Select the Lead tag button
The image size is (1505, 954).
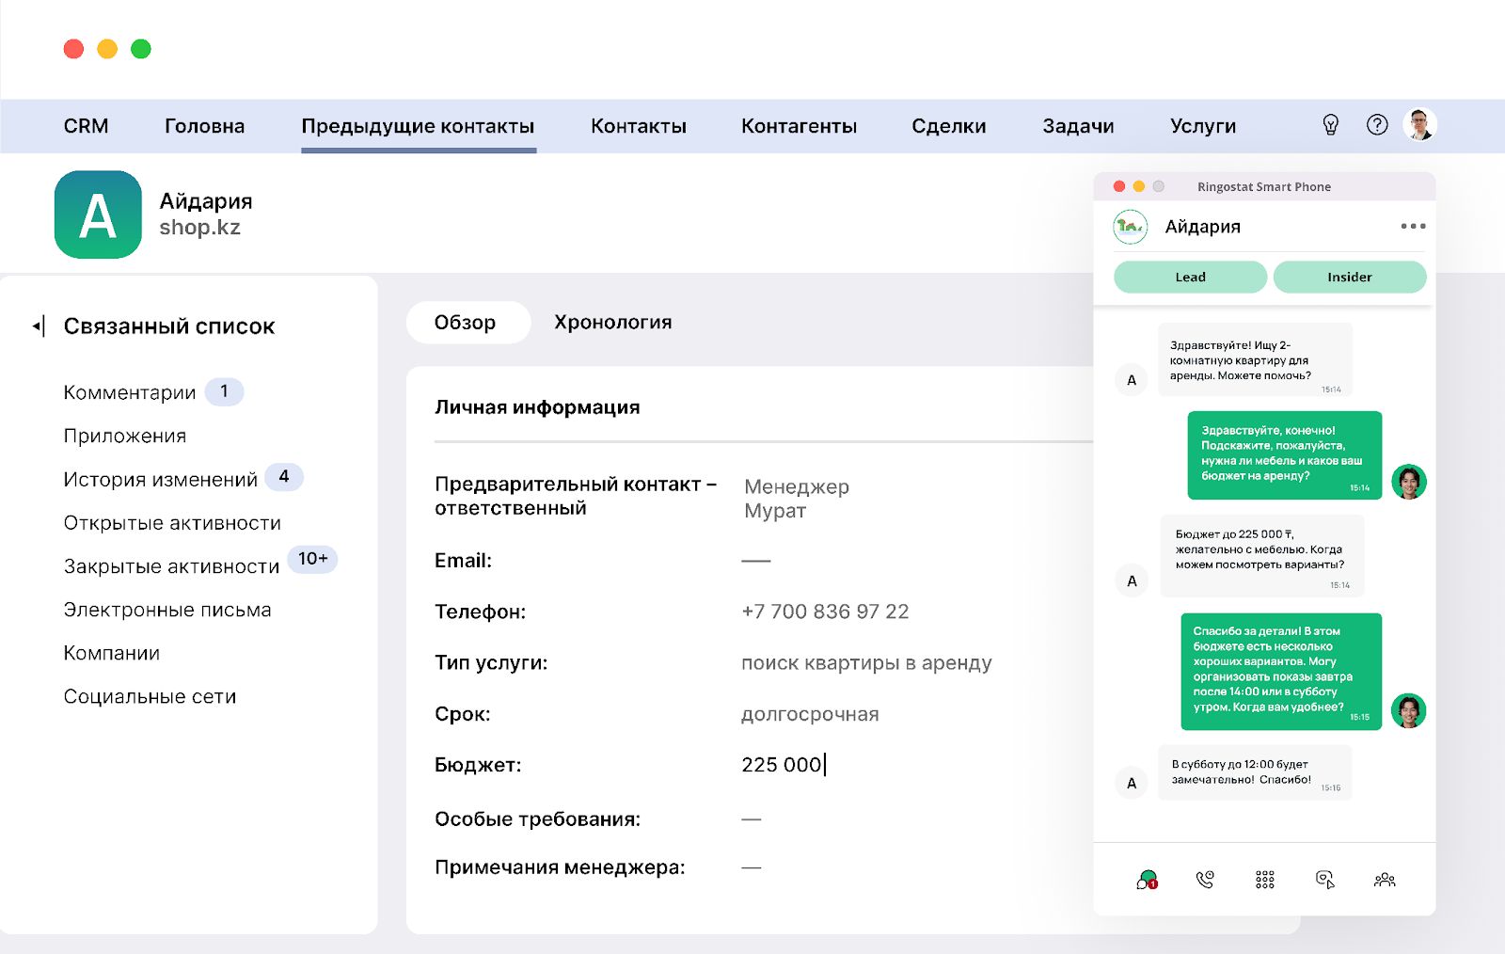point(1190,278)
